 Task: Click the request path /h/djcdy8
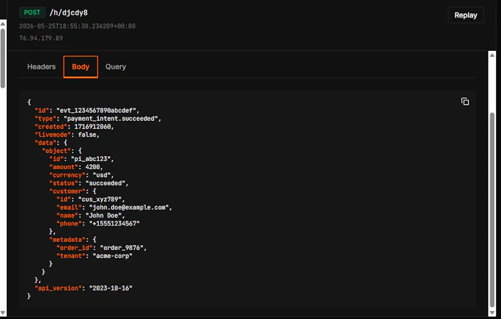tap(68, 13)
